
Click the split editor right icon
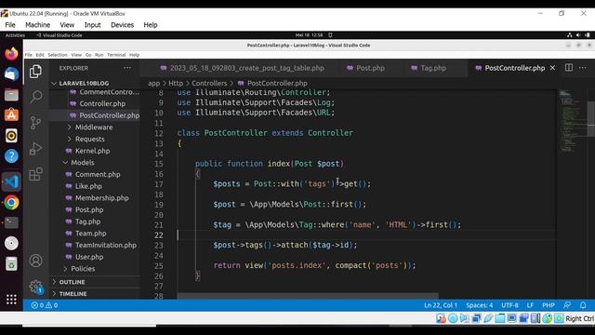coord(568,68)
